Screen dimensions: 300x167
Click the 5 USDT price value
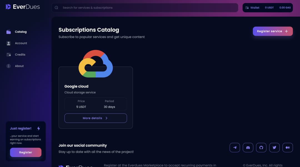click(x=81, y=107)
